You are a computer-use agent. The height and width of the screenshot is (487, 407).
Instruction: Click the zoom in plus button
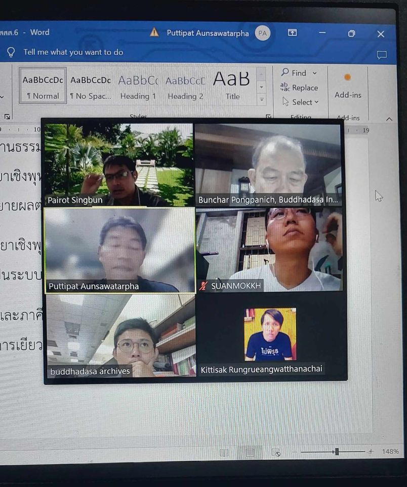pyautogui.click(x=371, y=451)
